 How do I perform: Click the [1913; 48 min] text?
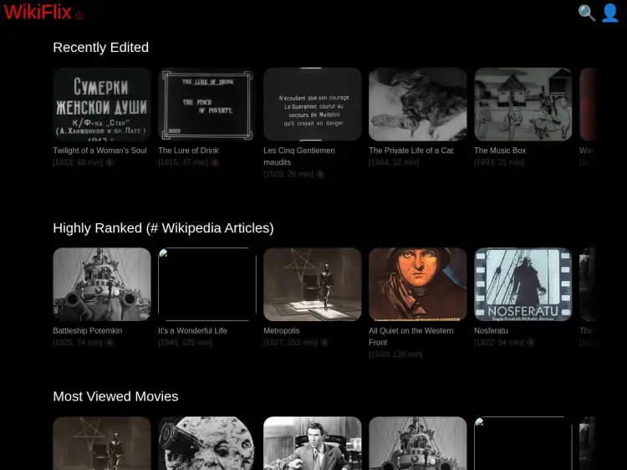pos(78,162)
